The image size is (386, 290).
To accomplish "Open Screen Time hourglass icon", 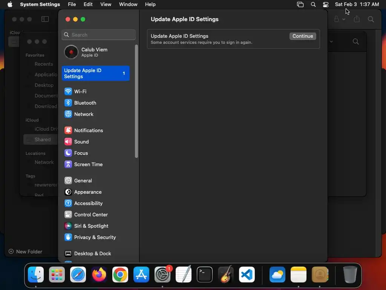I will [x=68, y=165].
